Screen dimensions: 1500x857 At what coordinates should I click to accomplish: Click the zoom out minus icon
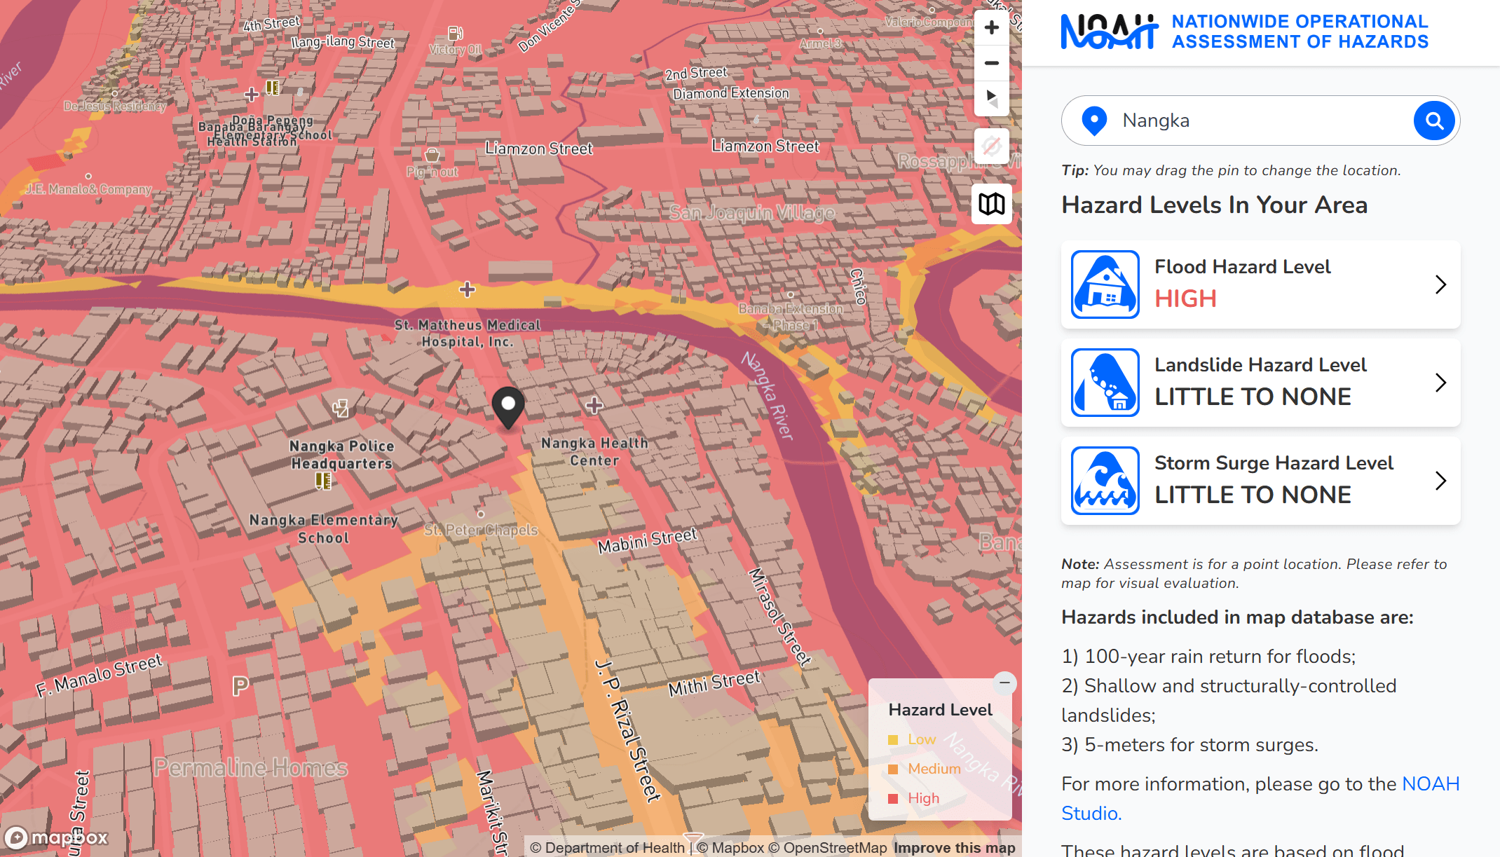tap(991, 63)
